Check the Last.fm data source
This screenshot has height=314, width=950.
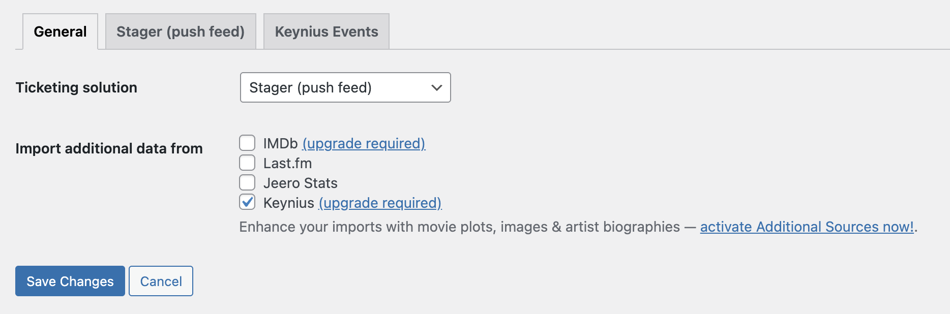247,163
